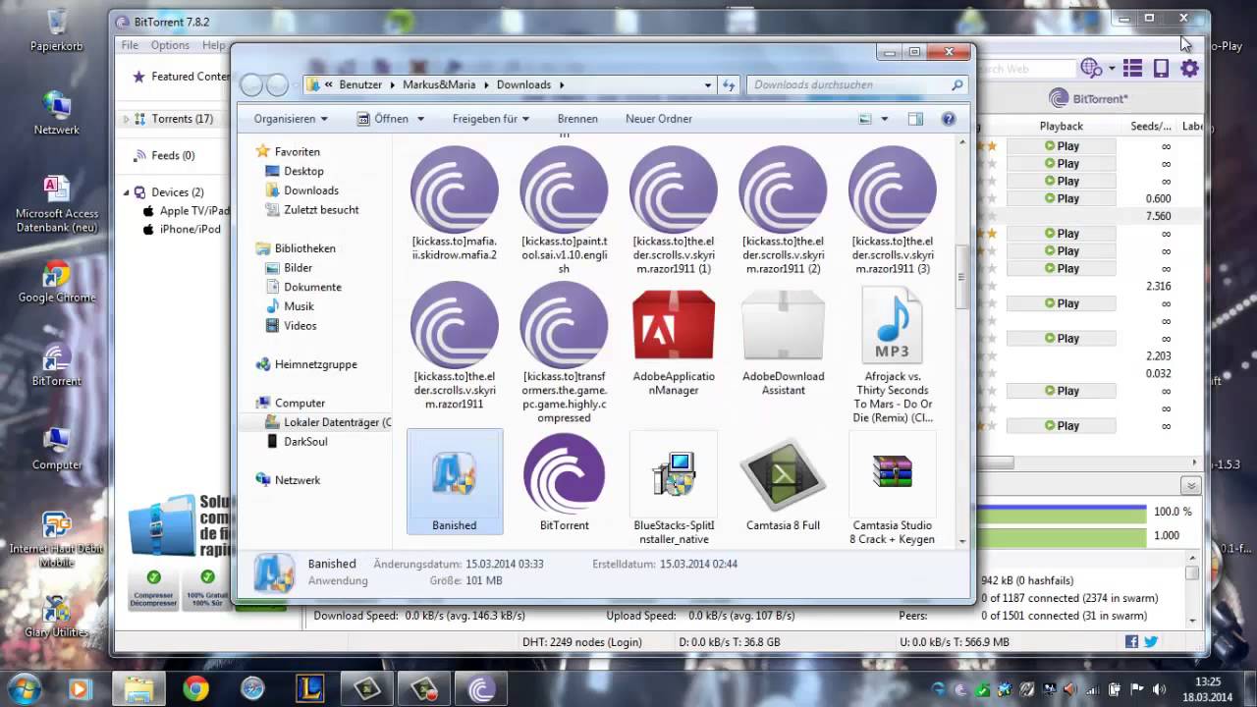Select the paint.tool.sai torrent file

coord(564,210)
